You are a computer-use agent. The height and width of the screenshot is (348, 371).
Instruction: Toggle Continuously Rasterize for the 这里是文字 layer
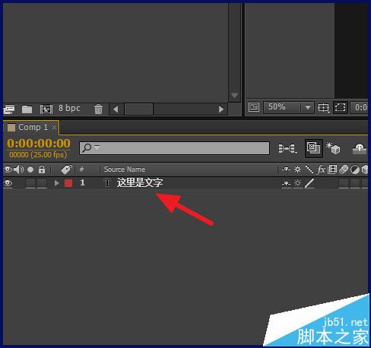coord(297,183)
